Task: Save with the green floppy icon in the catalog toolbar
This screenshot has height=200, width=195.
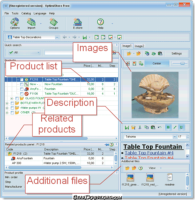Action: 85,37
